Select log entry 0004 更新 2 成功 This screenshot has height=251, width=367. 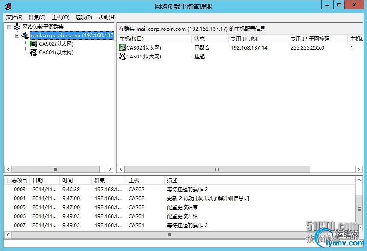tap(180, 198)
